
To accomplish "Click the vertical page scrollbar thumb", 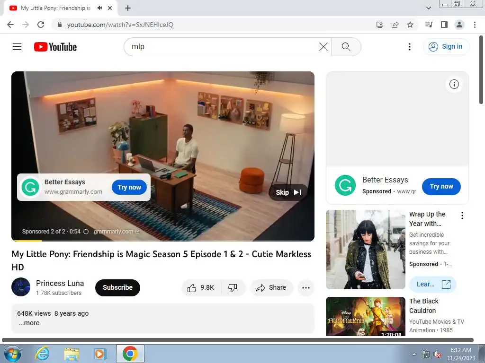I will [x=481, y=70].
